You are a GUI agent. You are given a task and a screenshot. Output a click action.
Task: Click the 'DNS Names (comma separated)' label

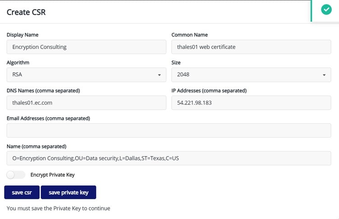[43, 90]
